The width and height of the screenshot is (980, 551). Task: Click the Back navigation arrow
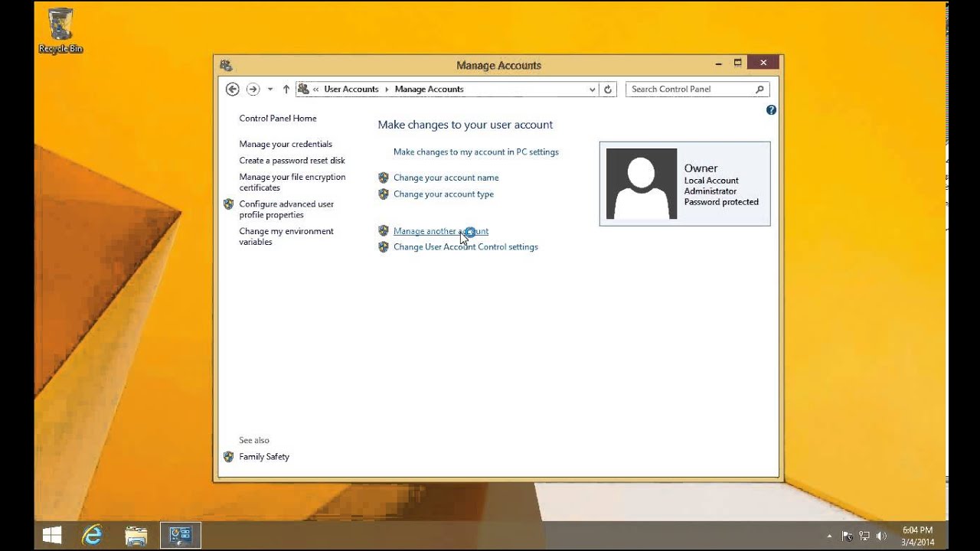click(x=233, y=90)
